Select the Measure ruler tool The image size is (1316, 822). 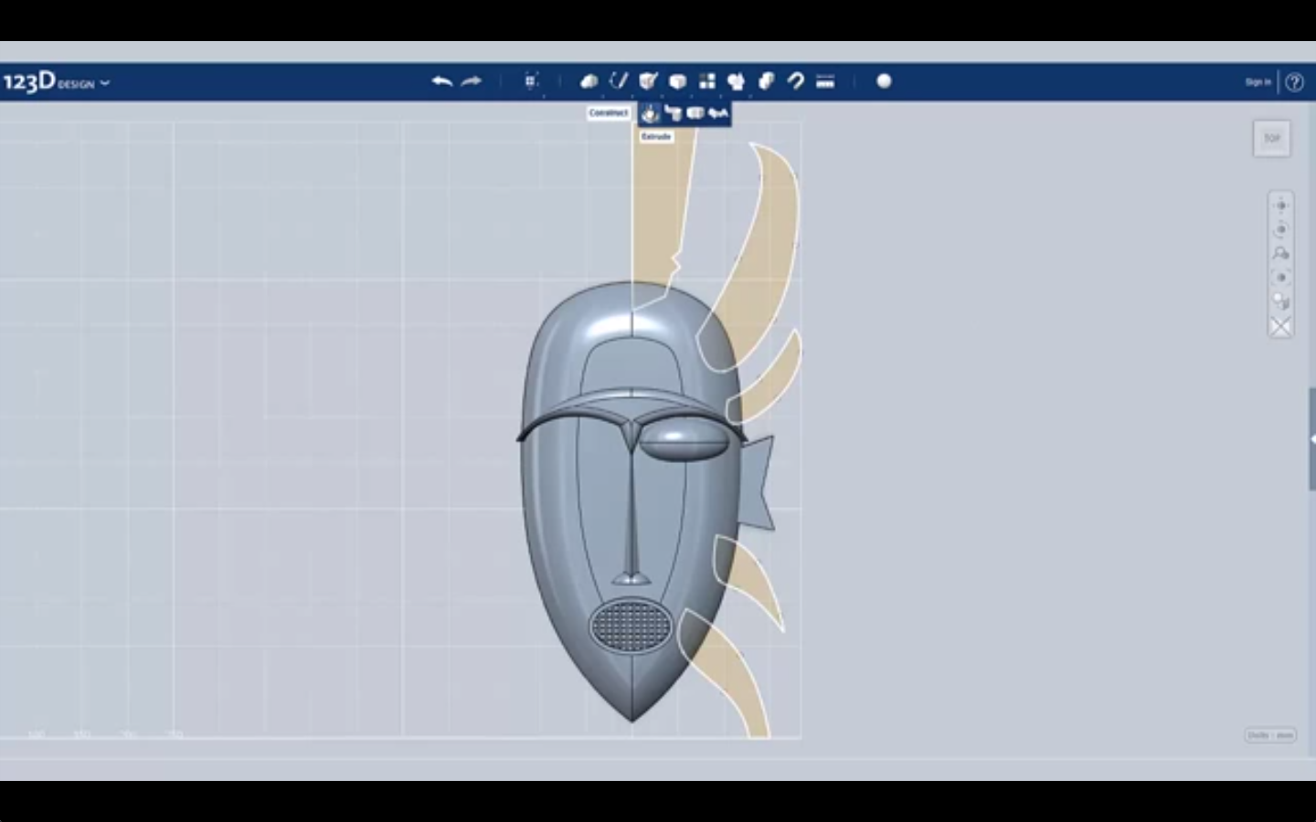tap(825, 81)
